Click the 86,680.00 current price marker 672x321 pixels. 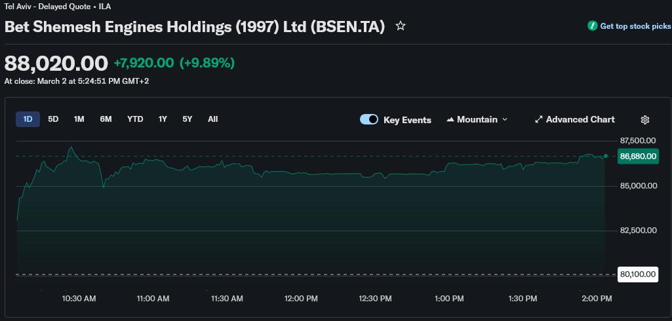click(x=638, y=156)
